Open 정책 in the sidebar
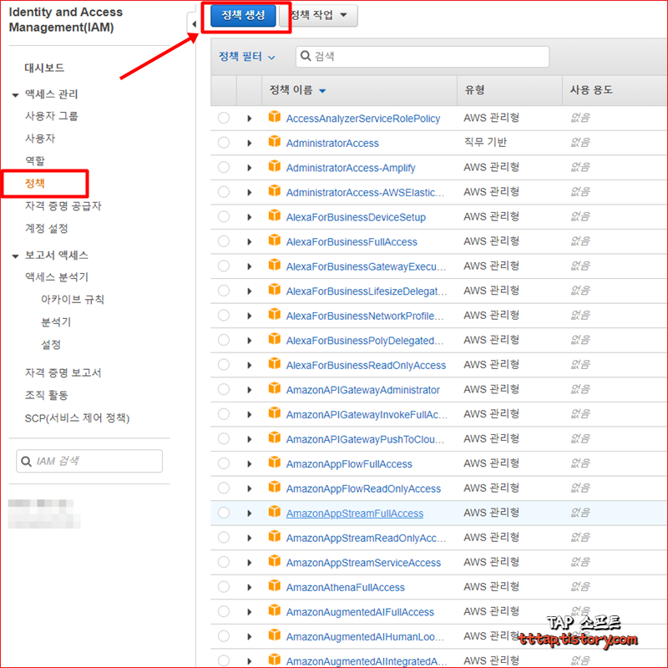 [35, 184]
